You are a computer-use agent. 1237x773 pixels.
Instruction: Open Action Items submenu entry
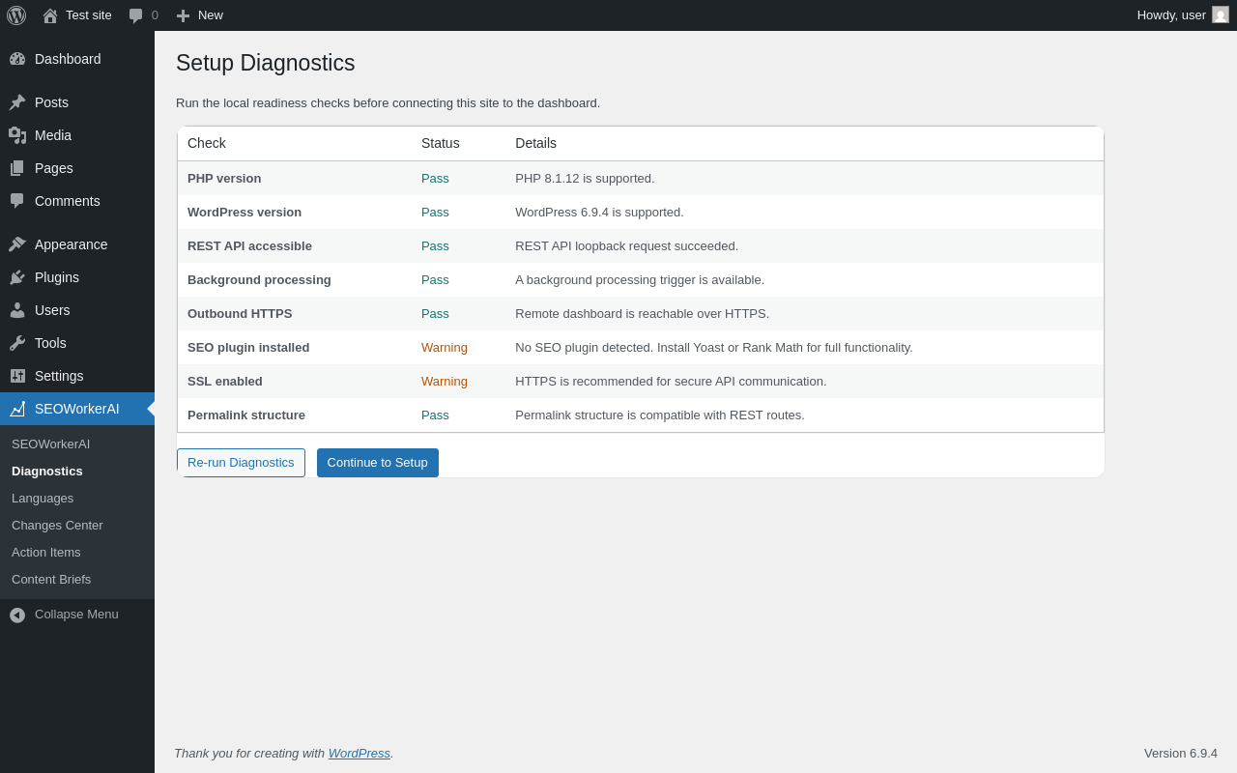[x=46, y=553]
